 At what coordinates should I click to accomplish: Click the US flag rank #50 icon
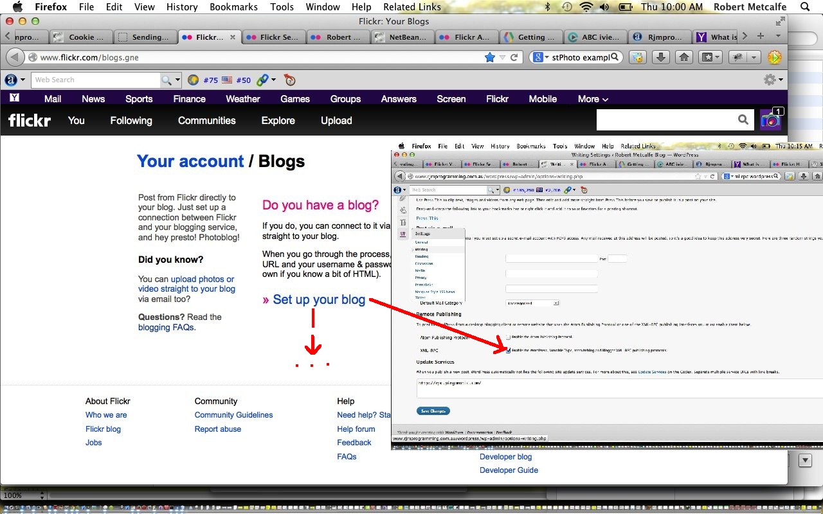coord(227,80)
